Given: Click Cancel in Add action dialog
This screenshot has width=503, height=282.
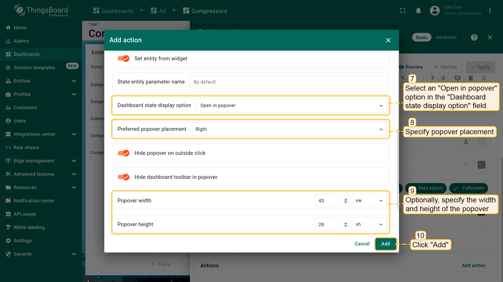Looking at the screenshot, I should tap(362, 244).
